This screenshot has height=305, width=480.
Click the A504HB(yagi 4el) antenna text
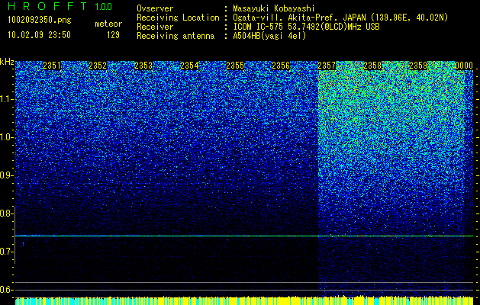pos(269,36)
